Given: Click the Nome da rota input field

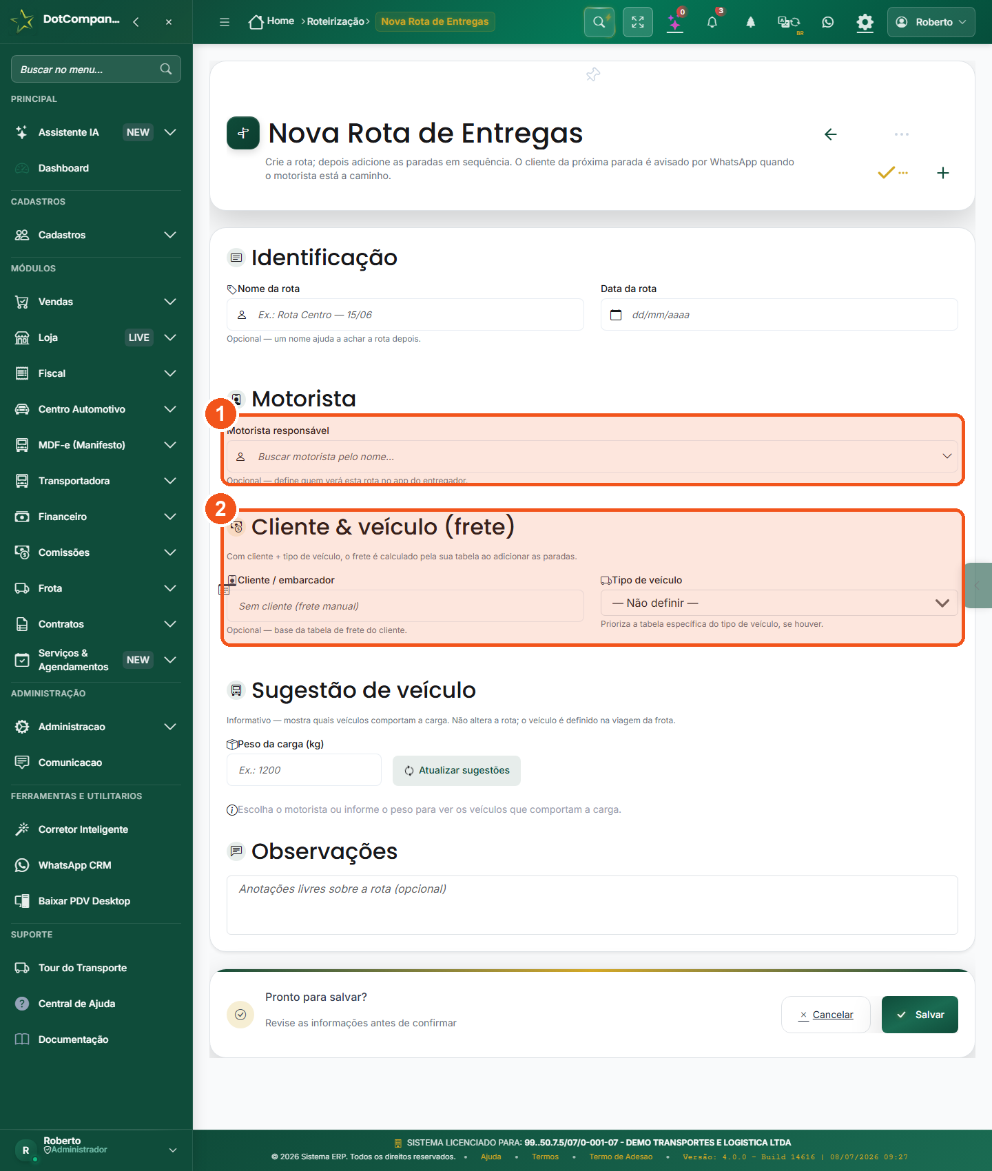Looking at the screenshot, I should point(405,315).
